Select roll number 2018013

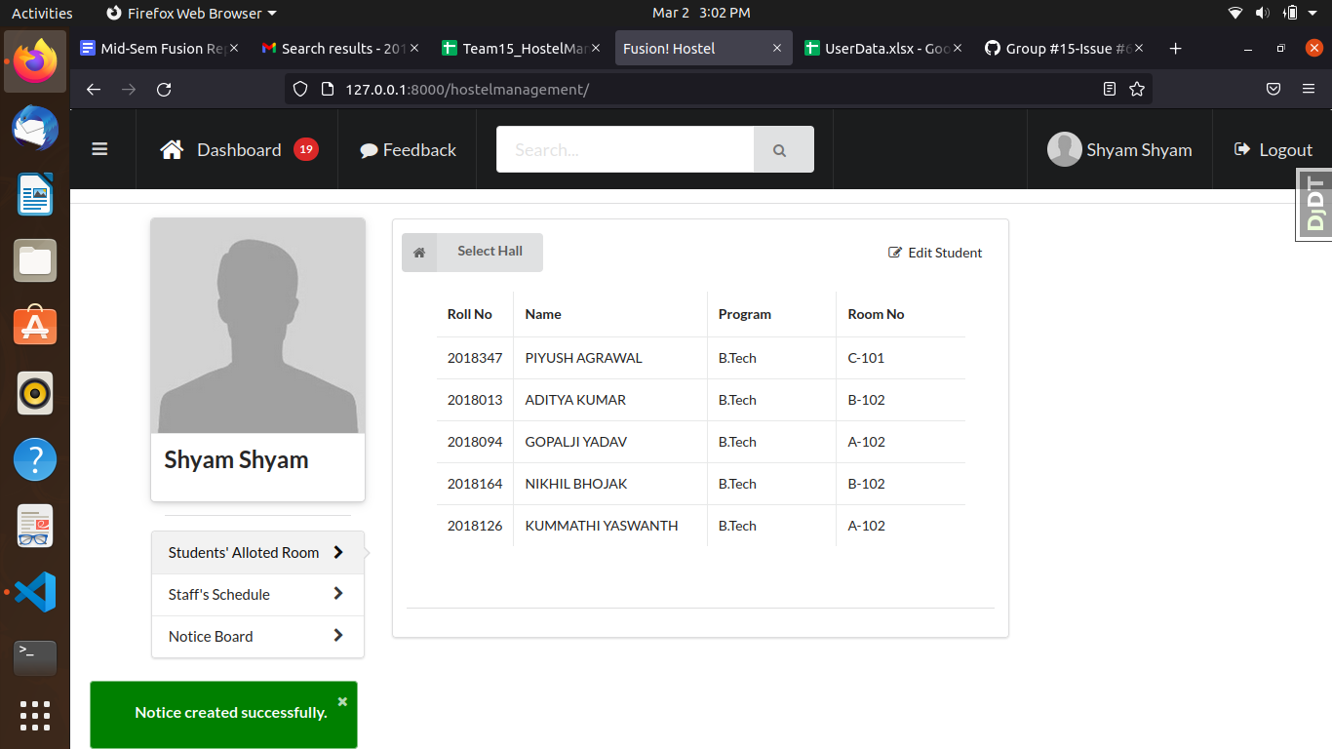[x=475, y=400]
